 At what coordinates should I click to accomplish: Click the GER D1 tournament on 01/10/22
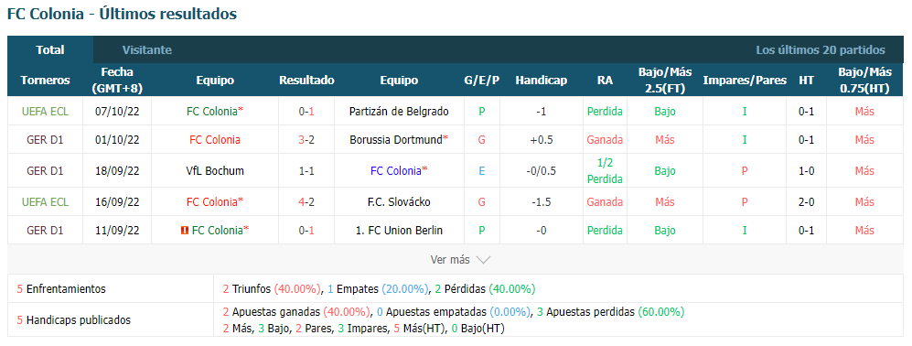point(45,140)
